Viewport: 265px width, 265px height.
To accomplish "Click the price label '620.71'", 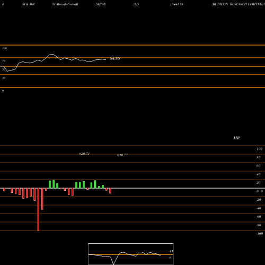I will 84,154.
